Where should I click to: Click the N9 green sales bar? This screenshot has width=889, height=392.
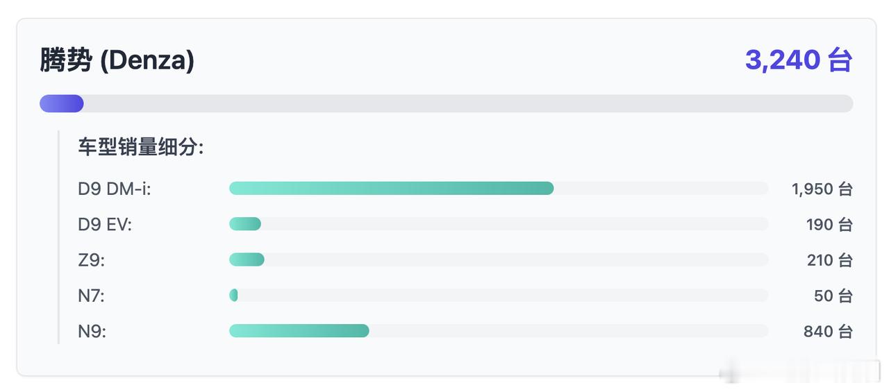[x=299, y=331]
